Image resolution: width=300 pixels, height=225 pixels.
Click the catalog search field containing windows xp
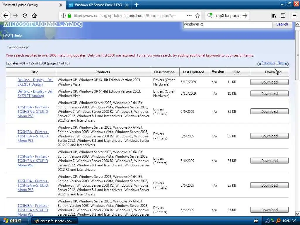(x=228, y=24)
